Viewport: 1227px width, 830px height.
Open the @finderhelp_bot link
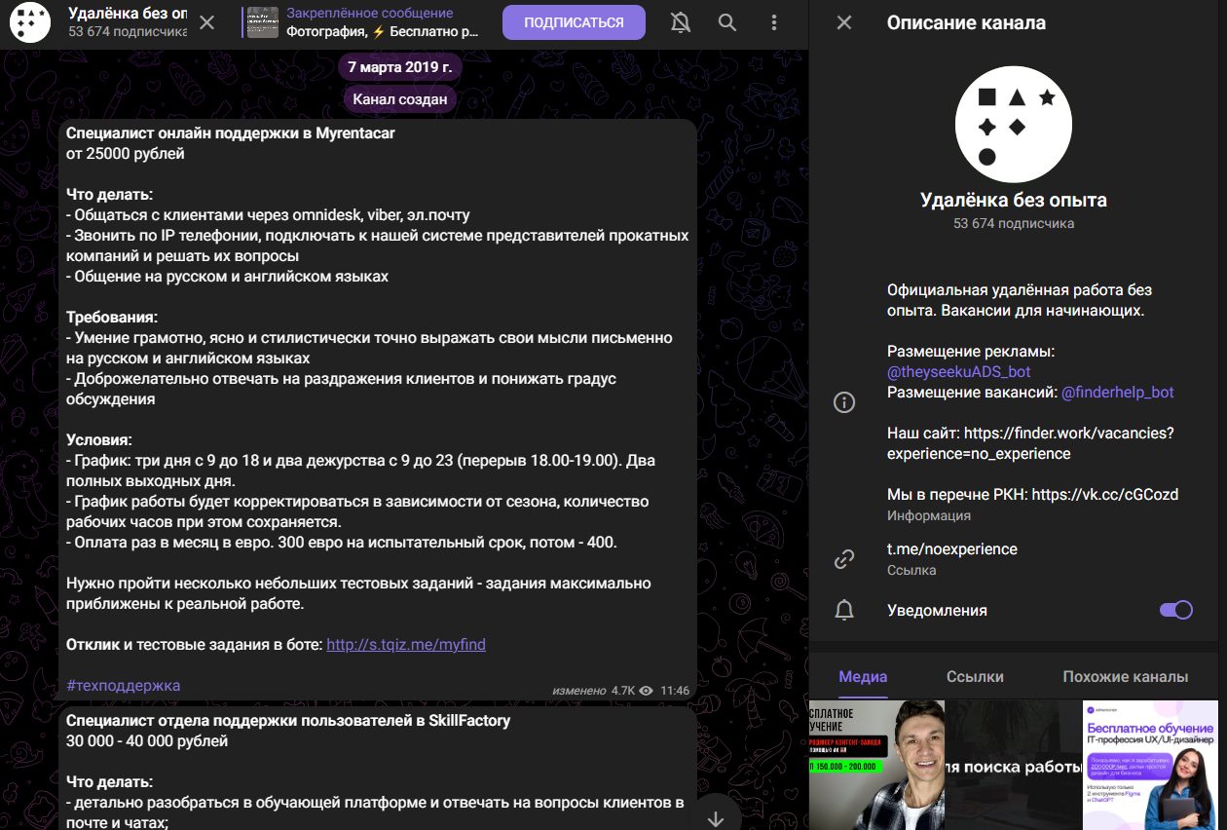(1117, 393)
